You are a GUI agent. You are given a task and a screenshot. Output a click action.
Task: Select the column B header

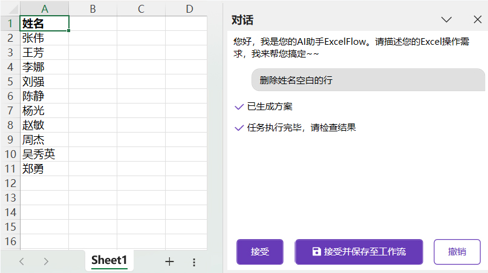93,8
